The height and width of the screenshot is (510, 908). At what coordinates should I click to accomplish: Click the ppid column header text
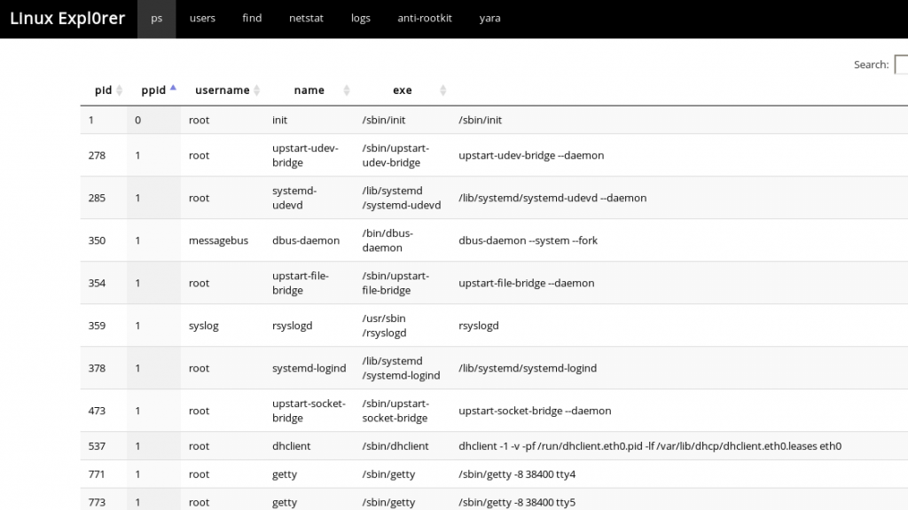(x=153, y=90)
